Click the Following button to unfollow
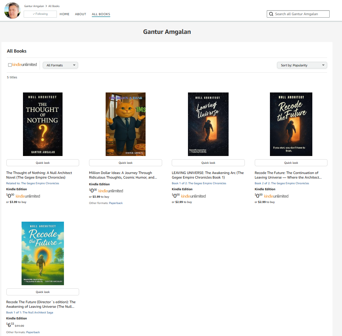This screenshot has height=336, width=342. pos(40,14)
